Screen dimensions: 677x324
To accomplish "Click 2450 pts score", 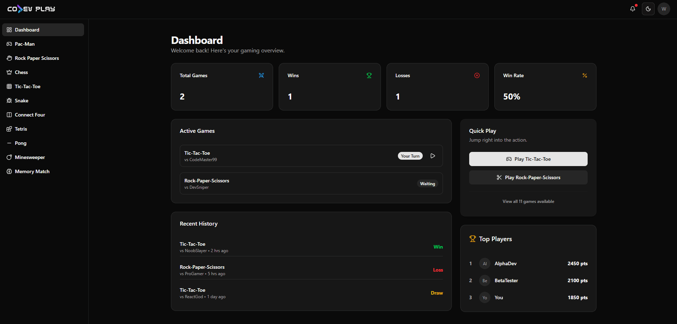I will (x=577, y=263).
